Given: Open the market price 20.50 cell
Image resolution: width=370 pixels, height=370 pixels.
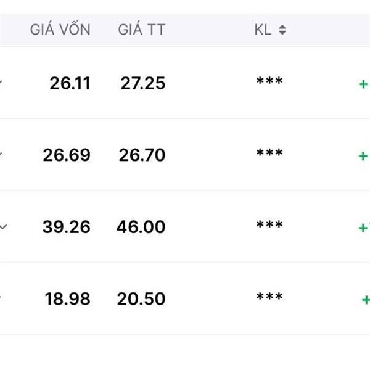Looking at the screenshot, I should (x=141, y=299).
